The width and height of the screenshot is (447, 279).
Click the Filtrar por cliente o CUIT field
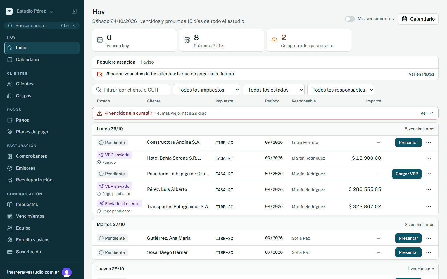131,90
